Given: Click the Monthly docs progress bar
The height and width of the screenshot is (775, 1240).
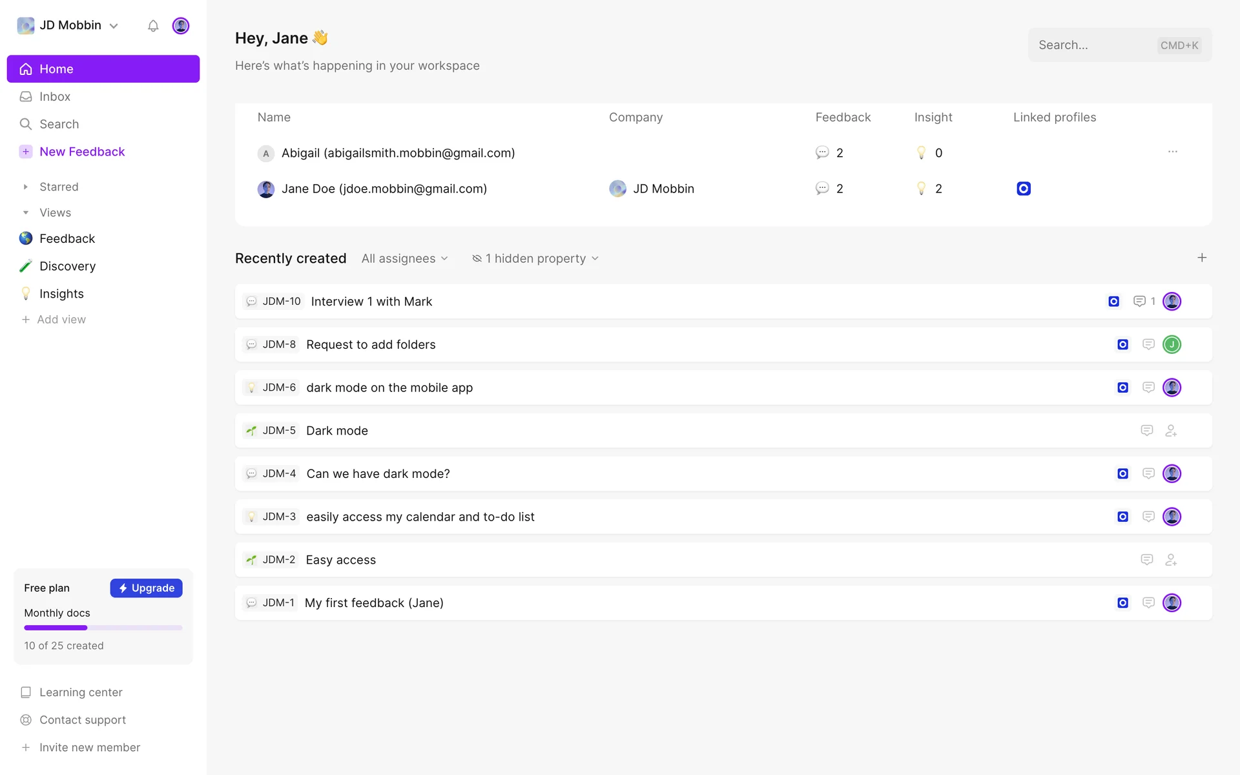Looking at the screenshot, I should pos(103,628).
